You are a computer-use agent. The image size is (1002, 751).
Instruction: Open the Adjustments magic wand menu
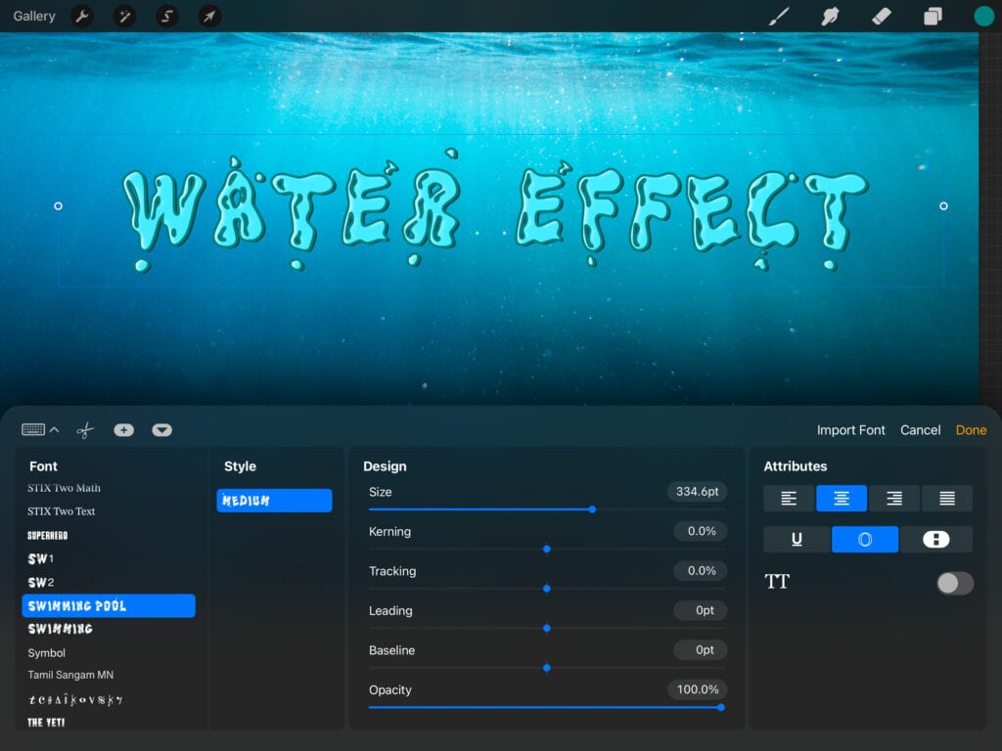pyautogui.click(x=125, y=17)
